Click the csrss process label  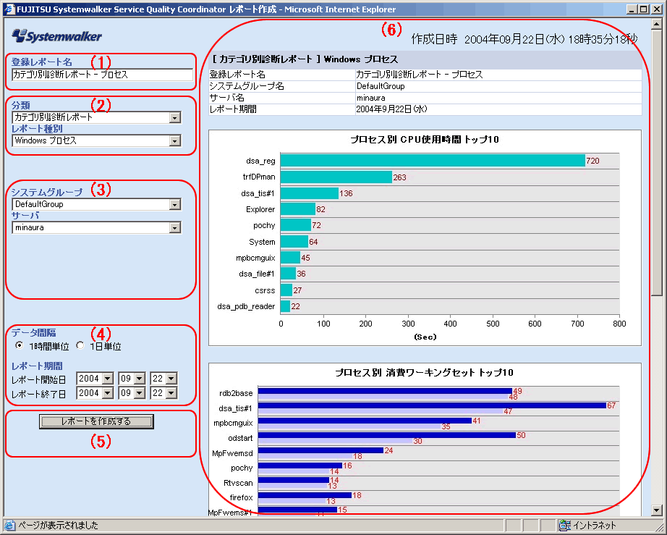(x=265, y=291)
